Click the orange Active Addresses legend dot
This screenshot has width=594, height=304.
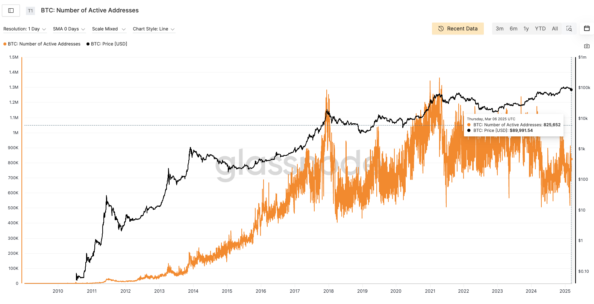(x=5, y=44)
